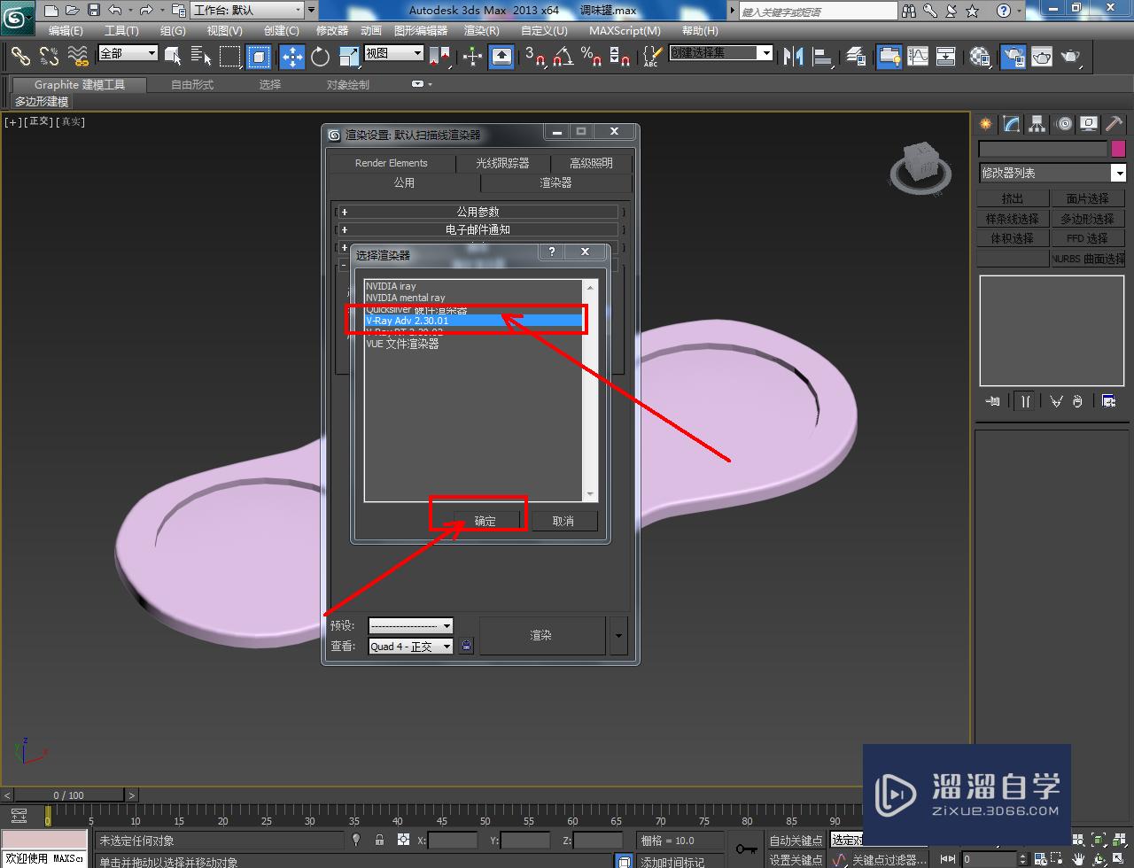Click the Open File icon
Viewport: 1134px width, 868px height.
point(73,11)
